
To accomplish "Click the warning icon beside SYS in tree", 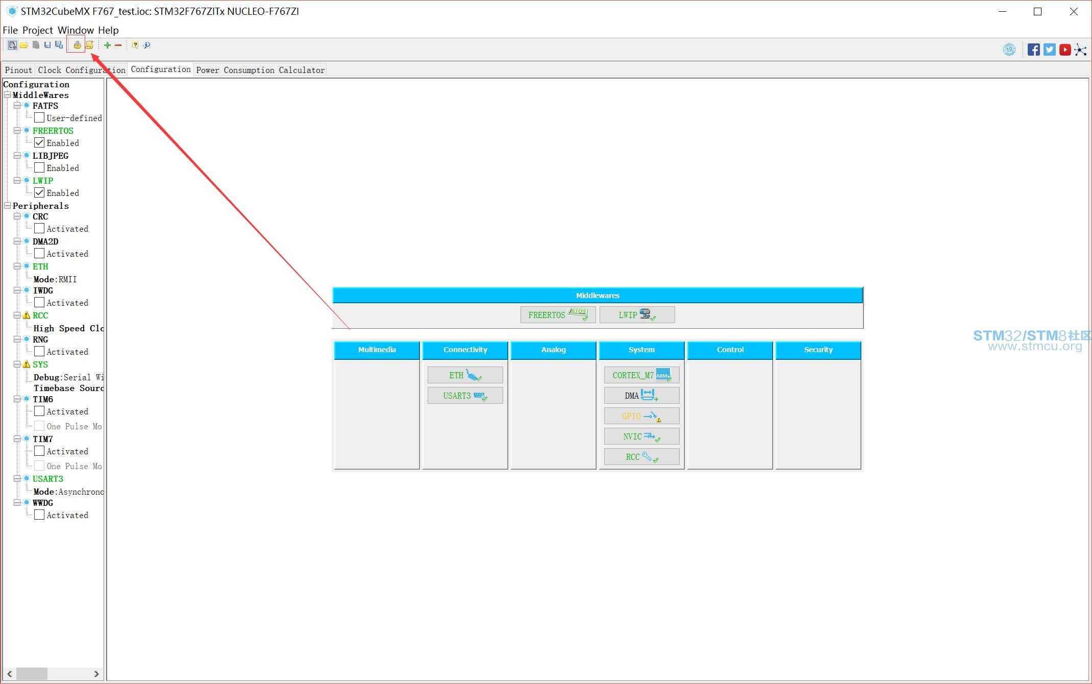I will 27,364.
